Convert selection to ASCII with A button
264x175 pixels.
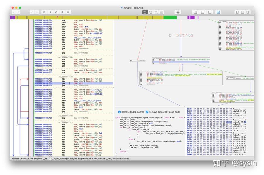(50, 13)
